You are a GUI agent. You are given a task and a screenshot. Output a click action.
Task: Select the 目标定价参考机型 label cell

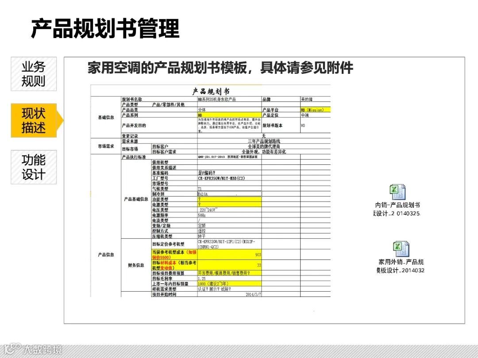click(174, 244)
